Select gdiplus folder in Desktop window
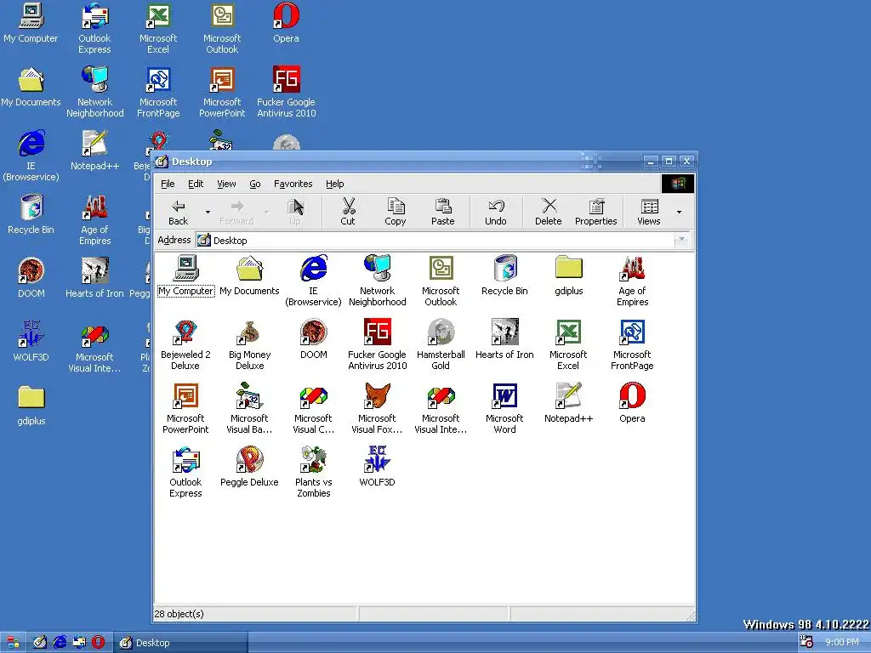The image size is (871, 653). click(569, 276)
